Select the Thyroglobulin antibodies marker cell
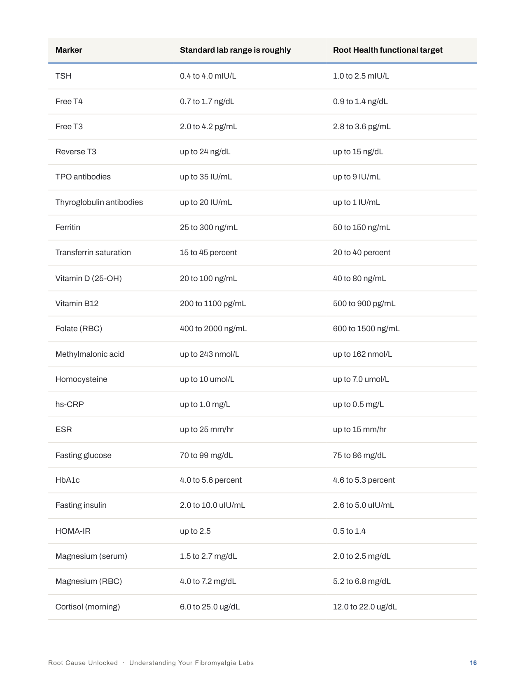This screenshot has height=679, width=525. coord(99,202)
